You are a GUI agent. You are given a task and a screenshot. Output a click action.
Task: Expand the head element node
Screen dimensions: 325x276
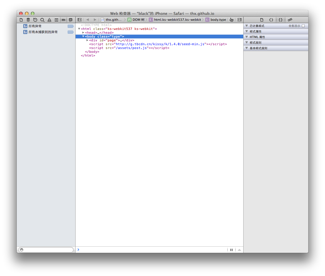coord(83,33)
